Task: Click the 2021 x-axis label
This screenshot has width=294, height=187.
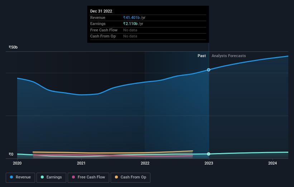Action: (x=81, y=163)
